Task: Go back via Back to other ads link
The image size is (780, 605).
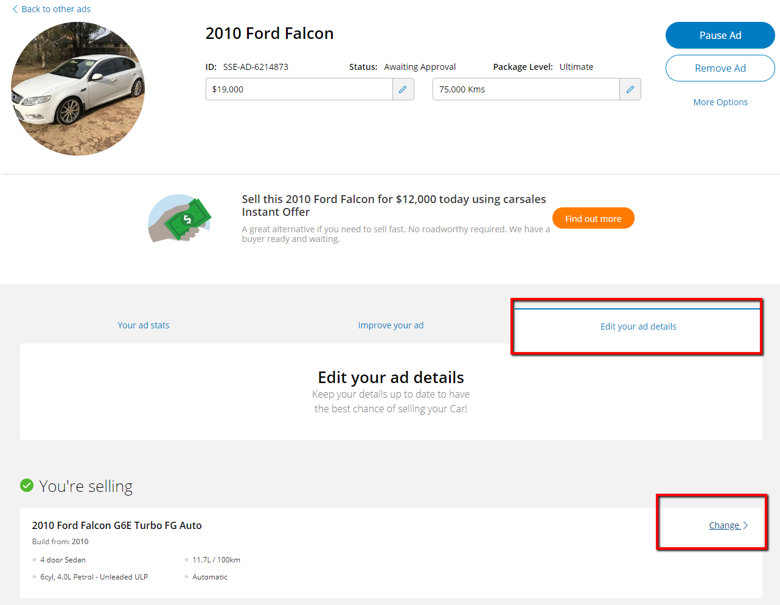Action: click(56, 9)
